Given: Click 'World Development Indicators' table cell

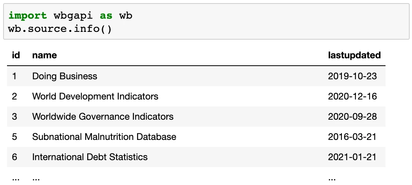Looking at the screenshot, I should [95, 96].
